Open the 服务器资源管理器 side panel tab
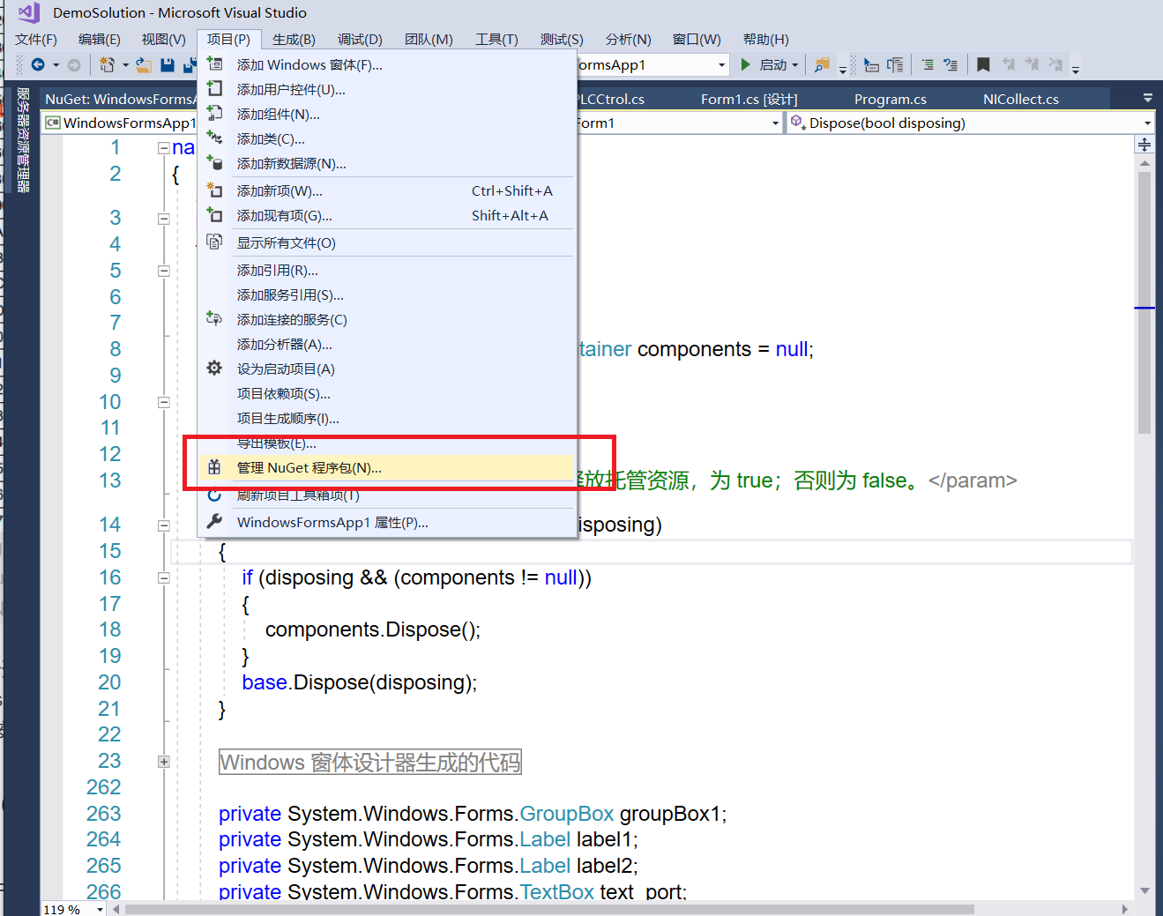The height and width of the screenshot is (916, 1163). [x=23, y=139]
